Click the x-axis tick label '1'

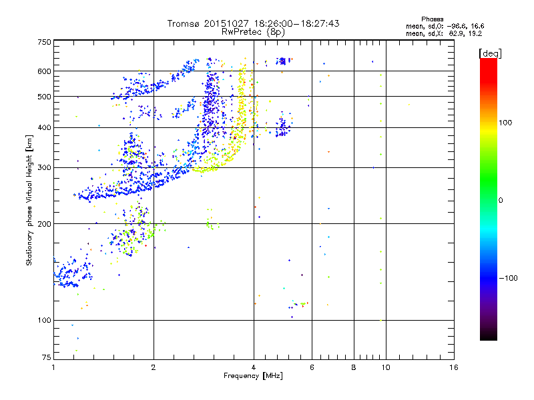(53, 367)
